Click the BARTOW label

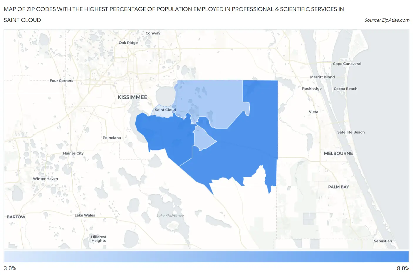[x=16, y=217]
